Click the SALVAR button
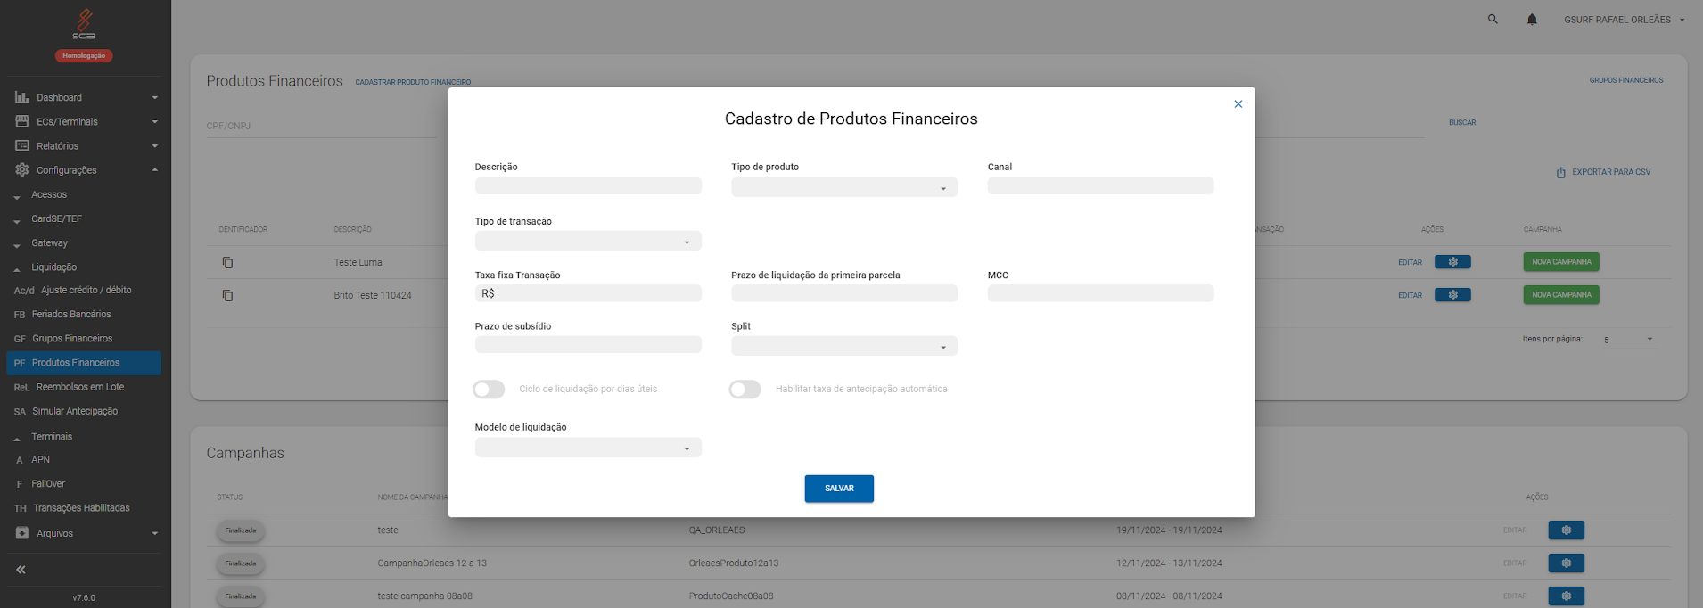 point(839,489)
